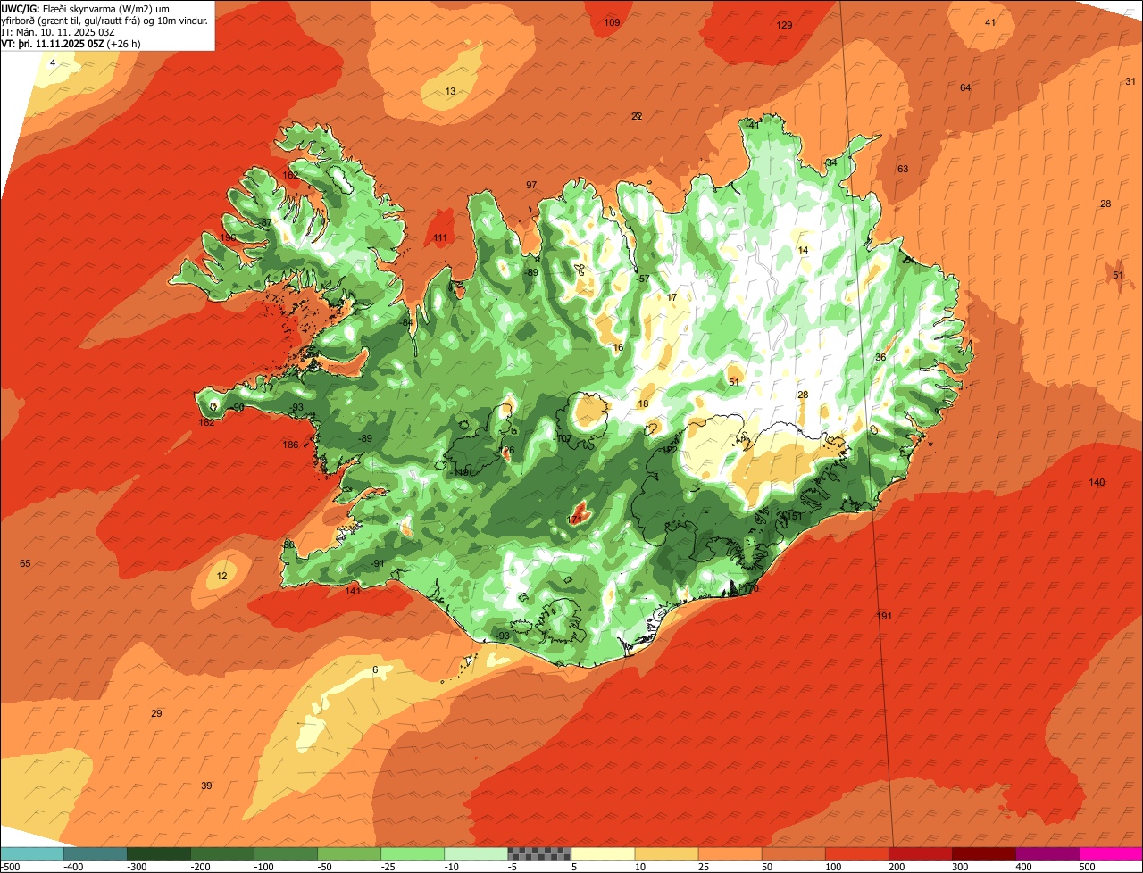Image resolution: width=1143 pixels, height=873 pixels.
Task: Pick the legend swatch between -200 and -100
Action: (x=221, y=853)
